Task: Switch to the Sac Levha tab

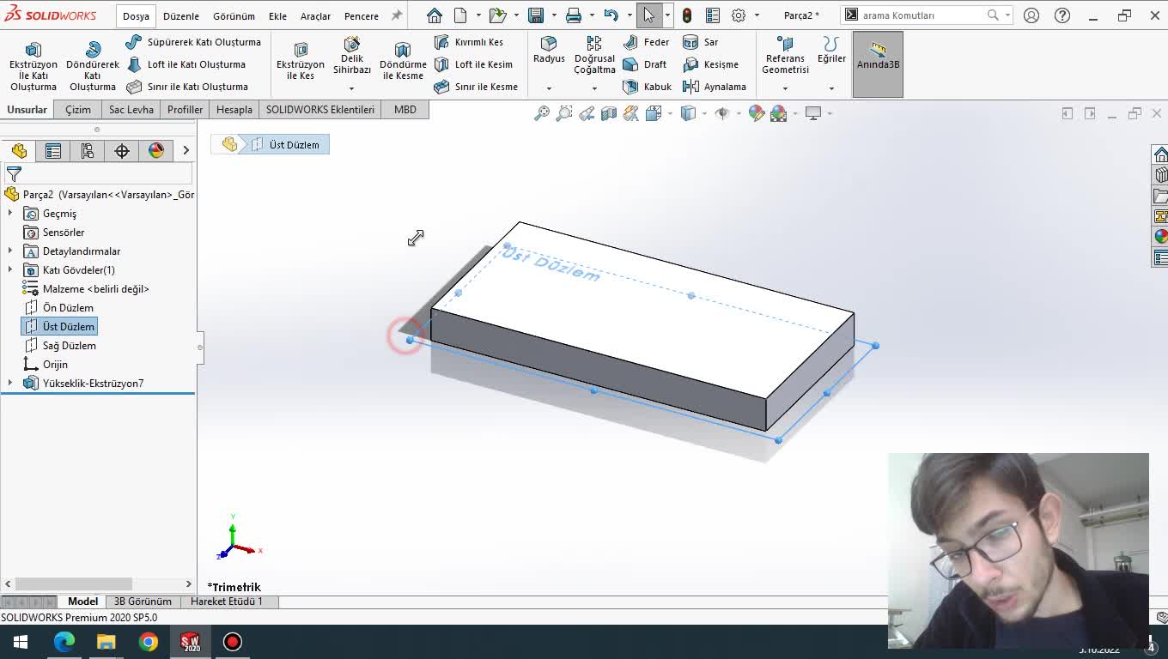Action: click(x=131, y=110)
